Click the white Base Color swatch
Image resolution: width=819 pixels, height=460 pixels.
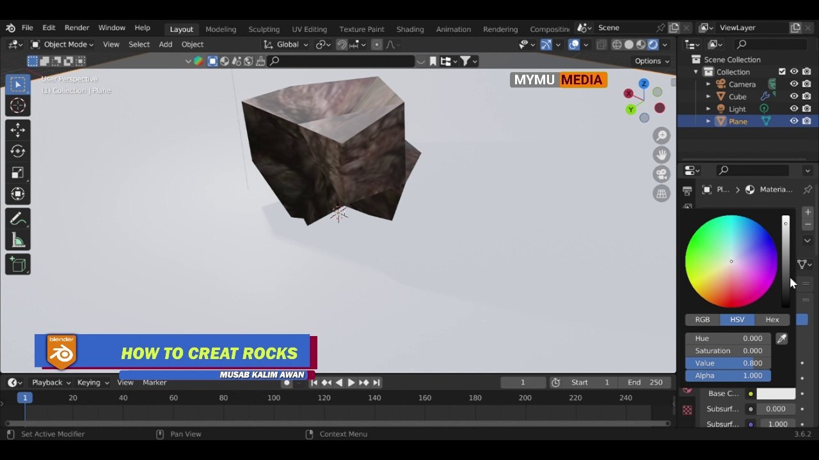[775, 394]
